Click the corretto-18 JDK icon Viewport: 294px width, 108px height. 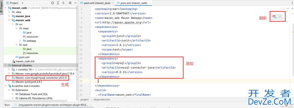tap(13, 70)
